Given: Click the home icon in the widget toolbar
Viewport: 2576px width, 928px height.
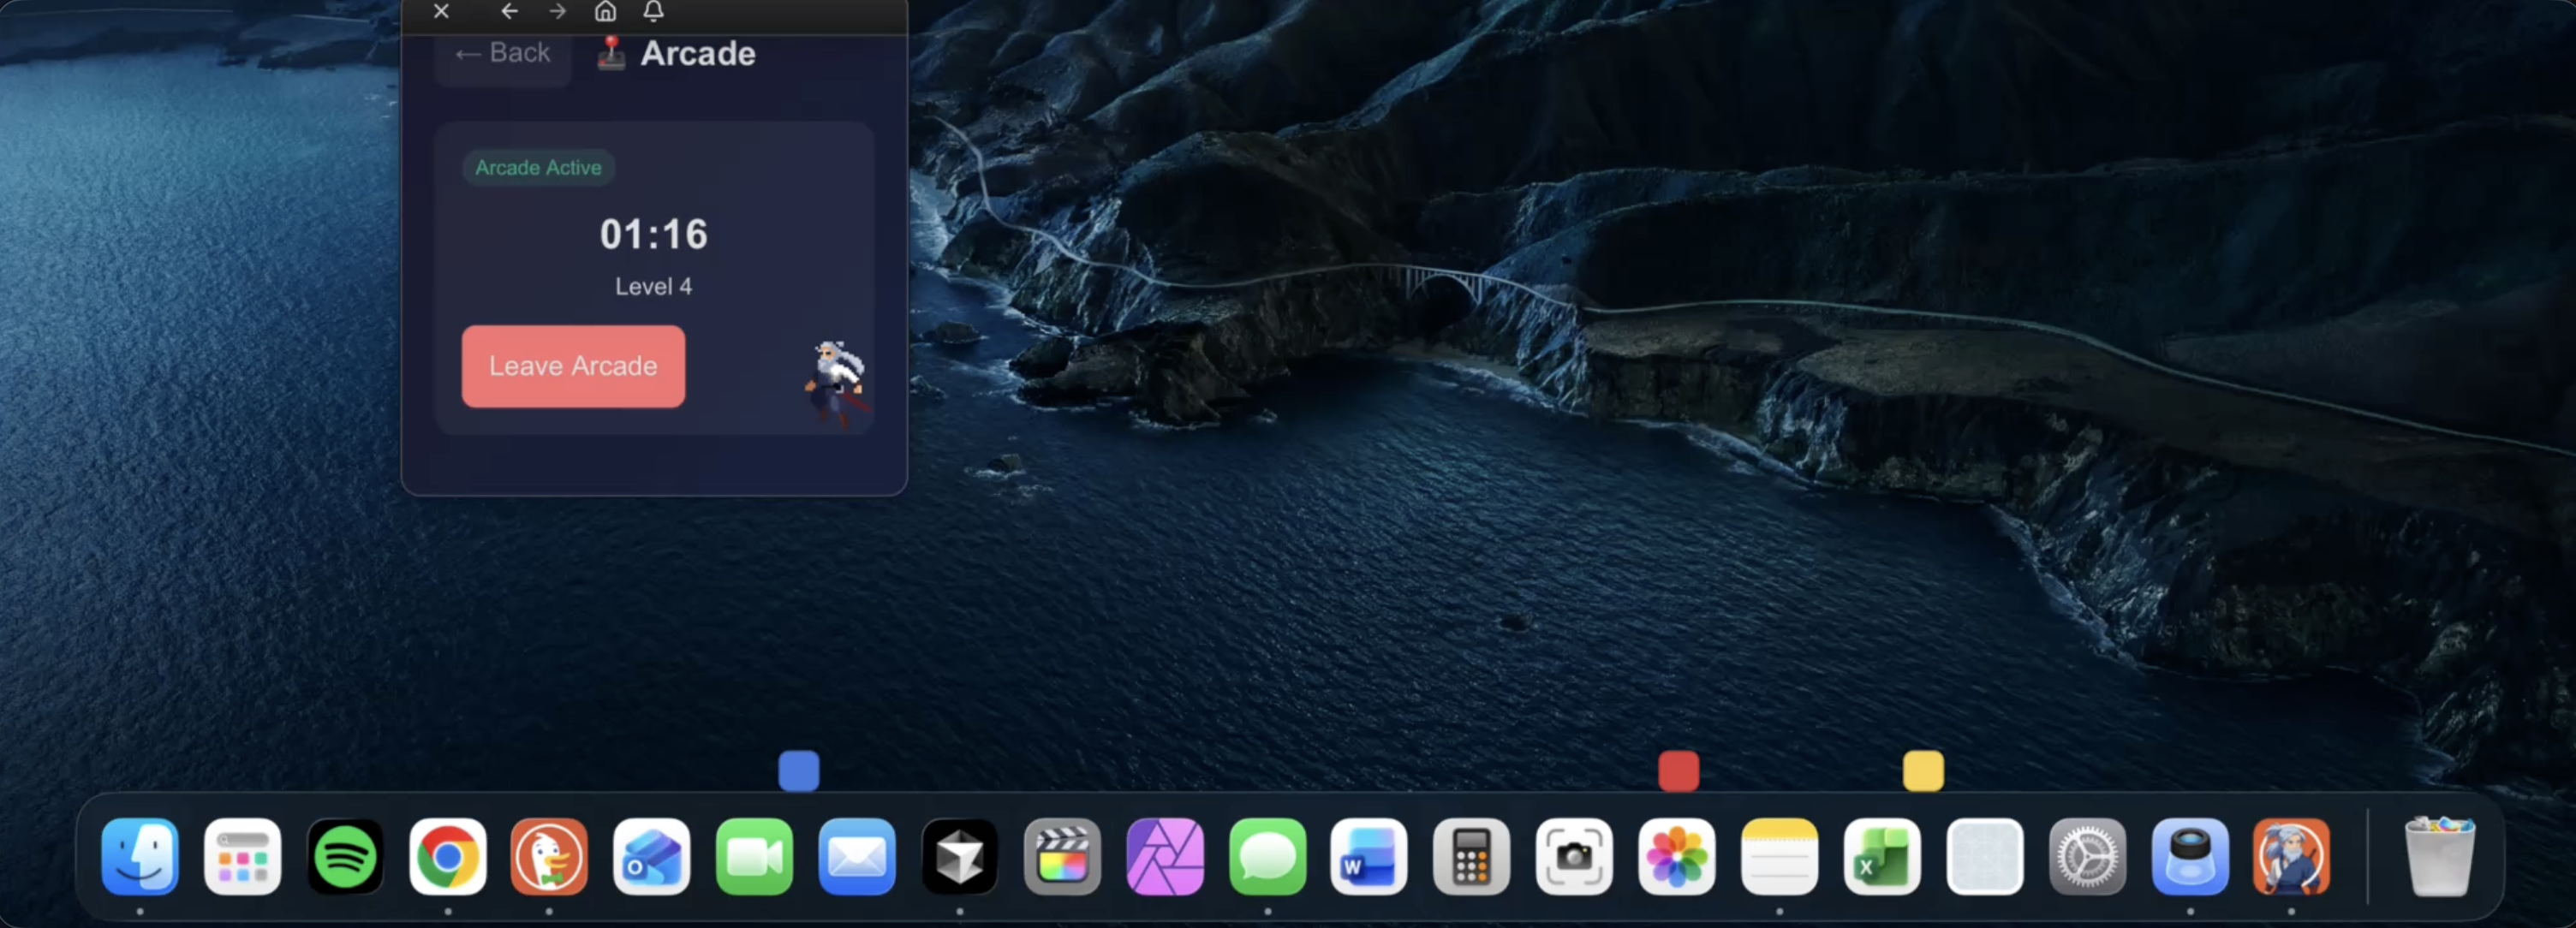Looking at the screenshot, I should (x=605, y=12).
